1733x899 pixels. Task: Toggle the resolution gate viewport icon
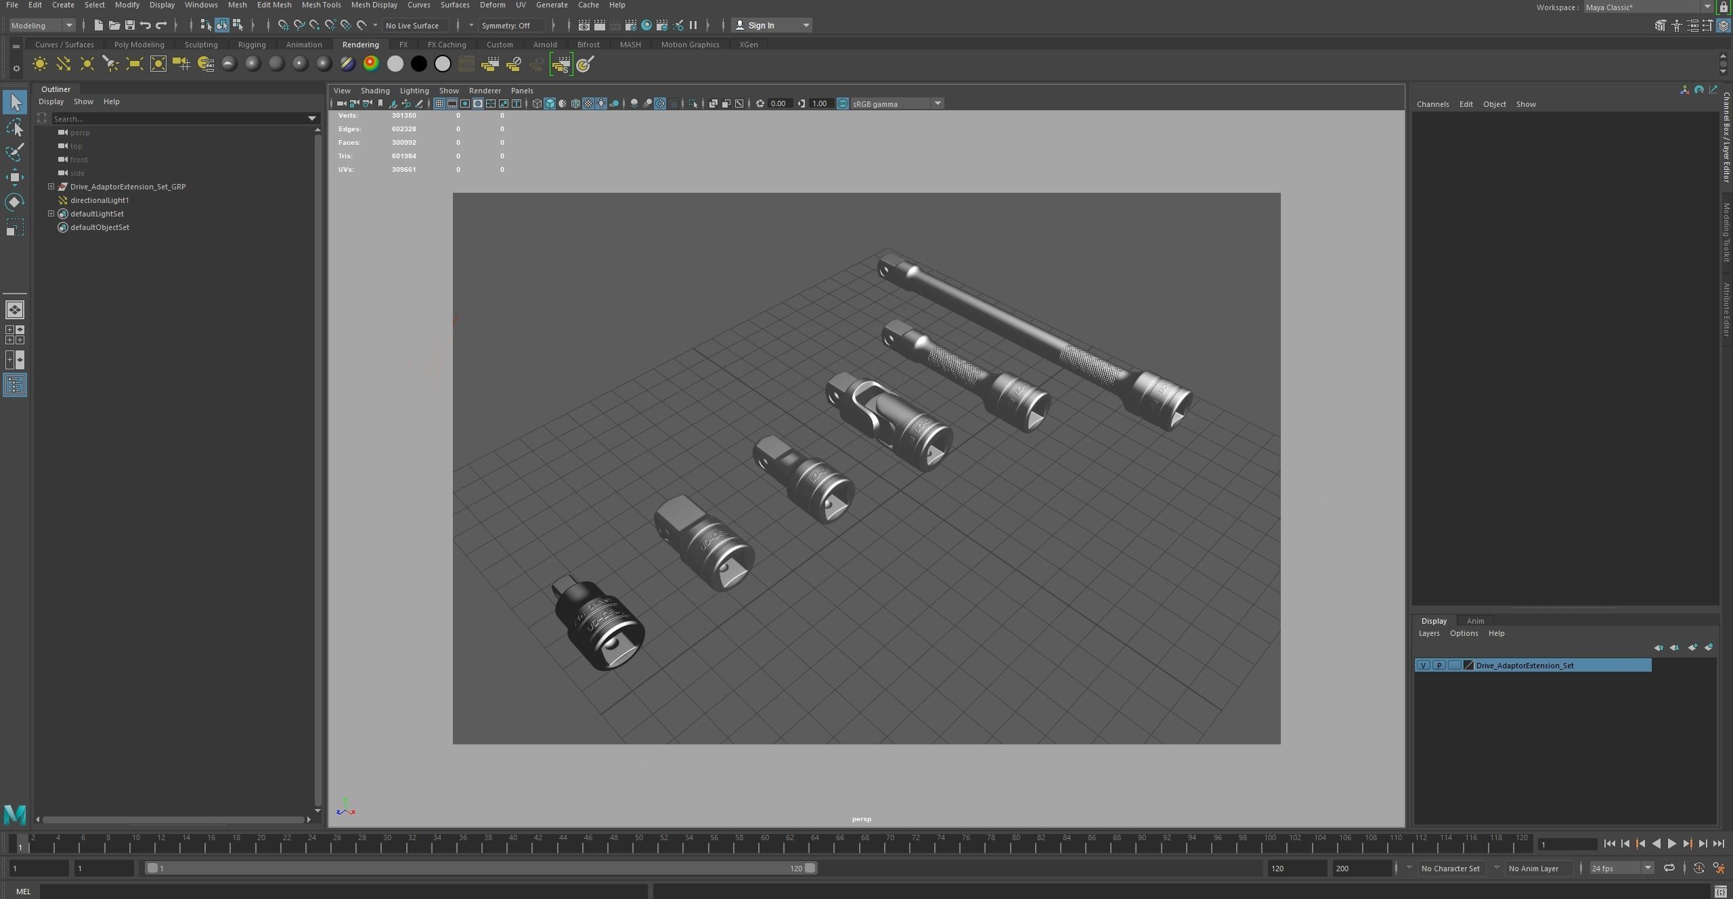pyautogui.click(x=465, y=103)
